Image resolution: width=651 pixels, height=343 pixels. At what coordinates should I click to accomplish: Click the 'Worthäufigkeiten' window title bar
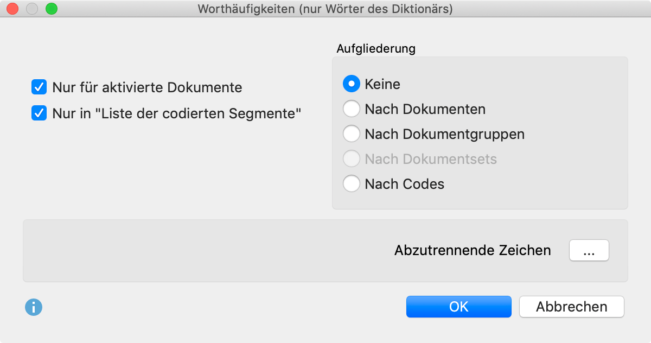(325, 9)
